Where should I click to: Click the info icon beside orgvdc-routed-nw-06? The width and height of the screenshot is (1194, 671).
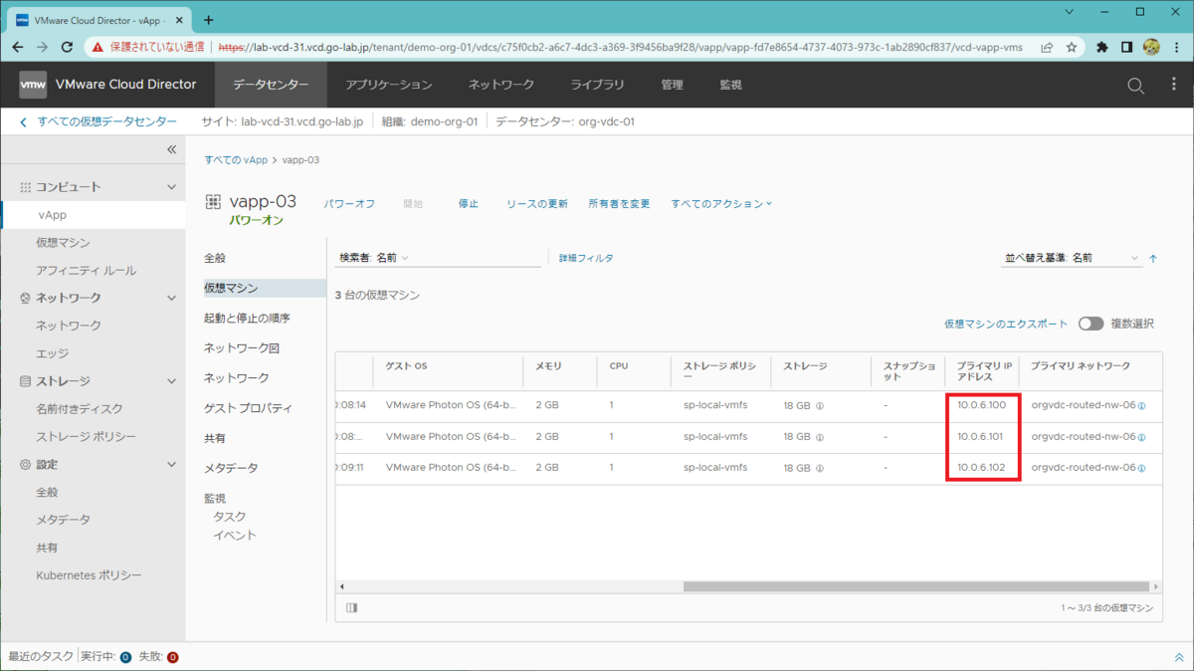point(1142,405)
